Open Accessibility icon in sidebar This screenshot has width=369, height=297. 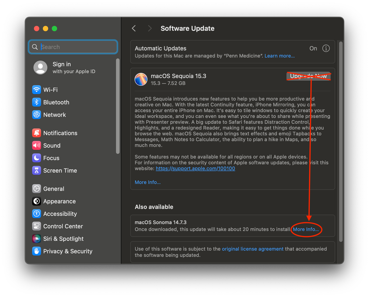(x=37, y=214)
